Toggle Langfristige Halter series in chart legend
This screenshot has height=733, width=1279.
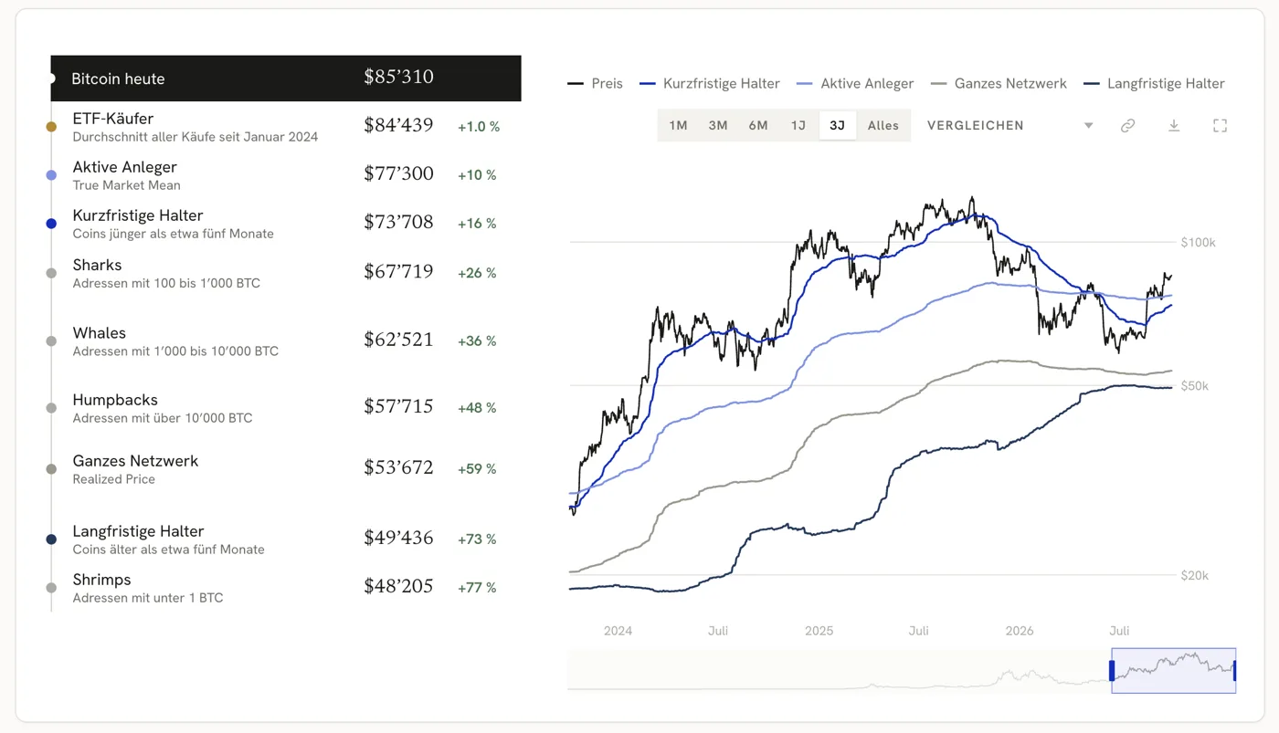click(x=1154, y=83)
